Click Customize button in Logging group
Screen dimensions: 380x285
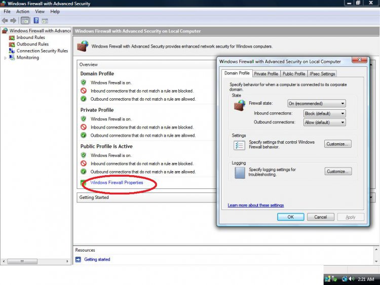(x=338, y=172)
